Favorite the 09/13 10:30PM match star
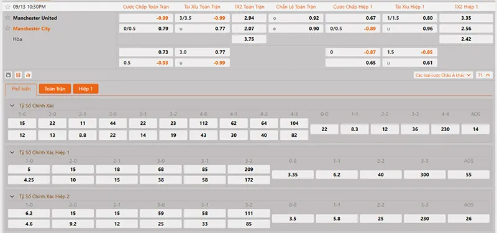Screen dimensions: 497x233 click(7, 7)
